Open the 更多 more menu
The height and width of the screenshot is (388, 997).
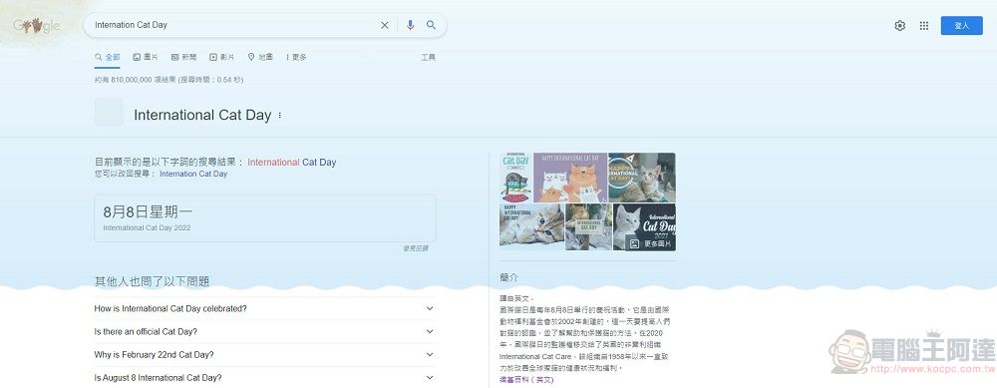tap(296, 57)
